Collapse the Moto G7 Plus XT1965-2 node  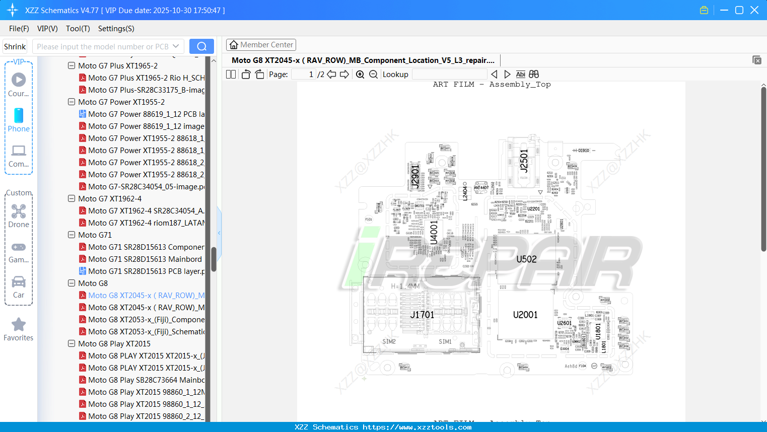click(x=72, y=65)
